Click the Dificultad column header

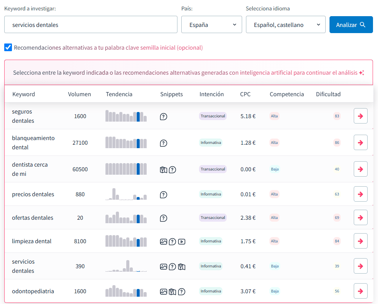(x=328, y=94)
